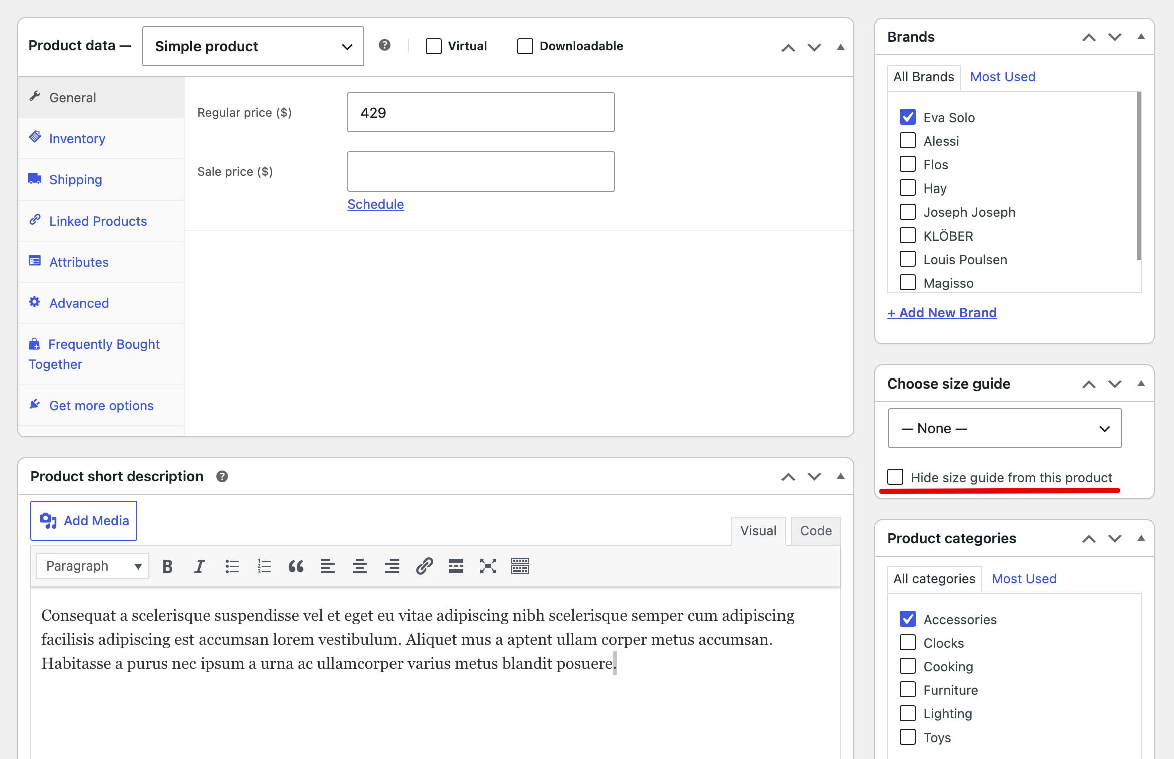Open the Inventory tab

point(101,139)
